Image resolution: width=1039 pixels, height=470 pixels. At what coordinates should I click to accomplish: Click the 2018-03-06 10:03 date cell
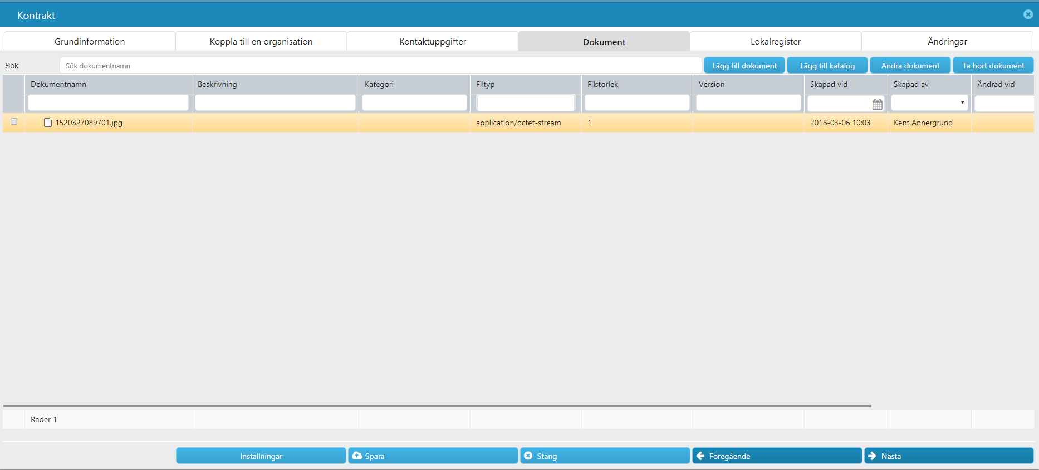(846, 123)
